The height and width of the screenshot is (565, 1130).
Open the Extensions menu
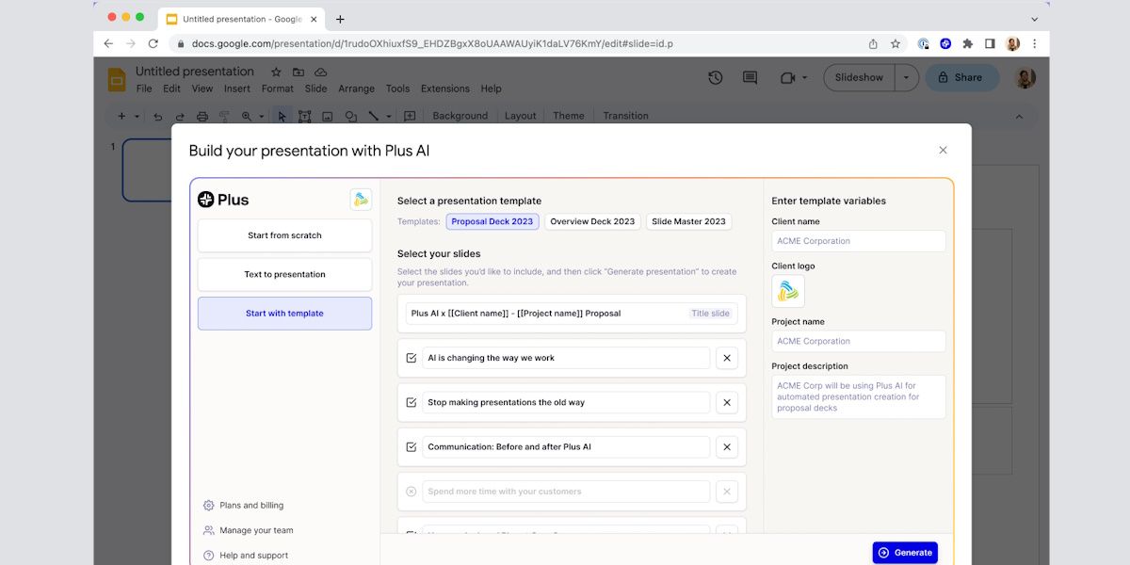tap(444, 89)
